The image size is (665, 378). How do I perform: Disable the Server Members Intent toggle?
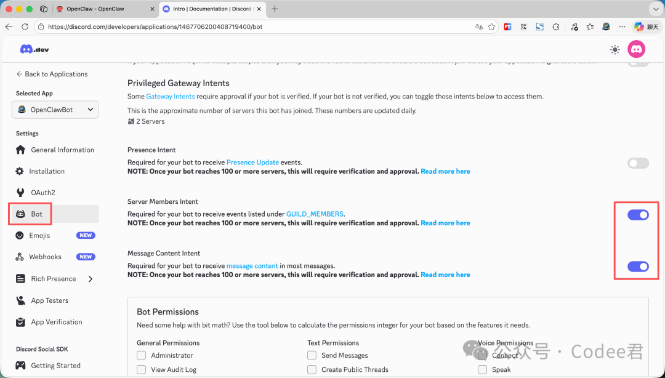pos(638,215)
